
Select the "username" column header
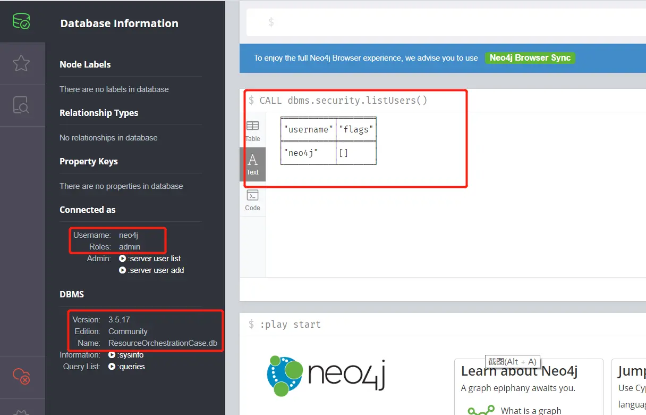[x=309, y=129]
